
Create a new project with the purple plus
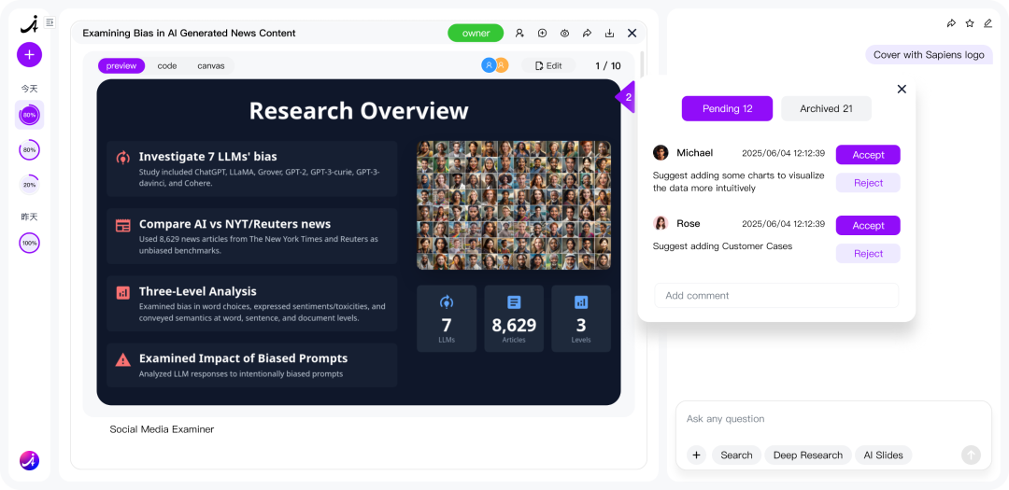(29, 55)
